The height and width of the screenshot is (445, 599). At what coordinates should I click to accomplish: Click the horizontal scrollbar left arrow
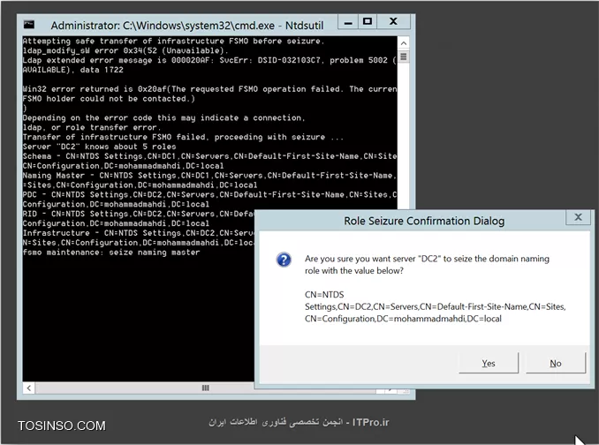(x=29, y=388)
